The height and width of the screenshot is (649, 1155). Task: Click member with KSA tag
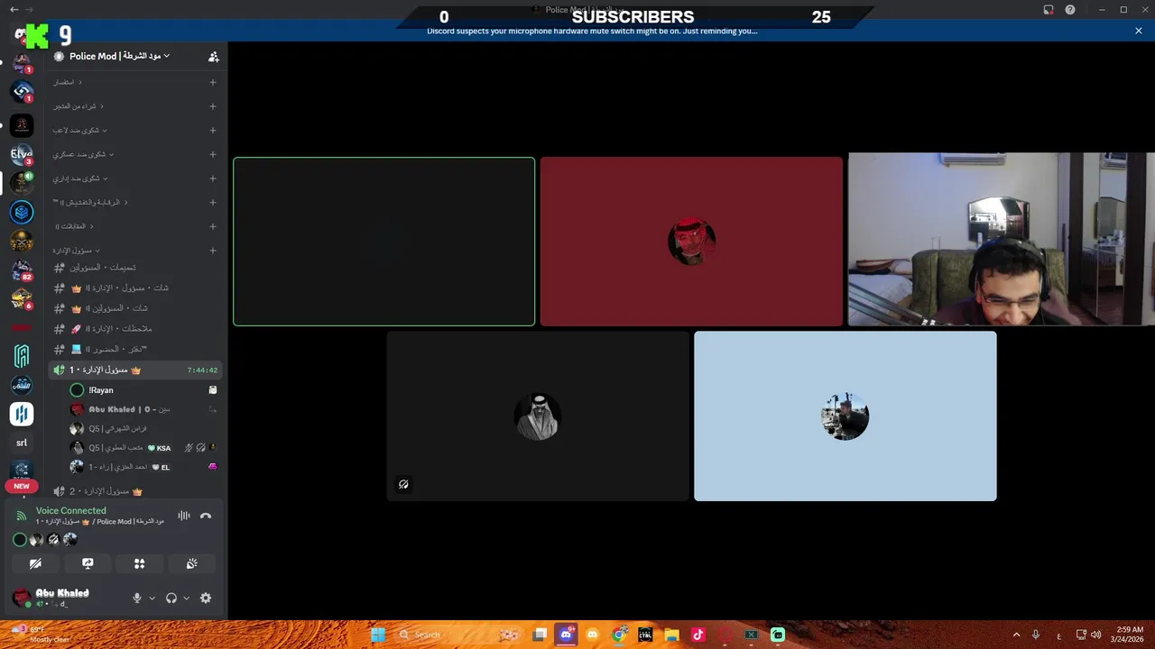click(x=143, y=448)
